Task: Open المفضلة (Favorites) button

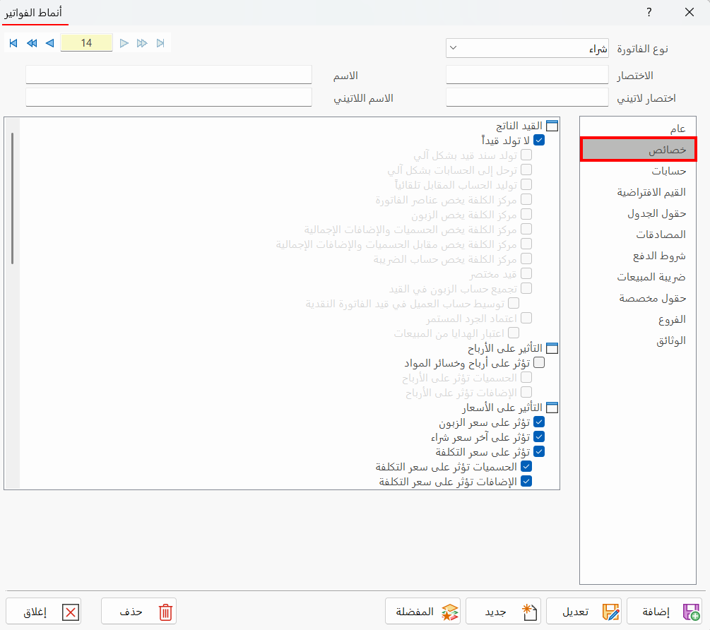Action: [423, 612]
